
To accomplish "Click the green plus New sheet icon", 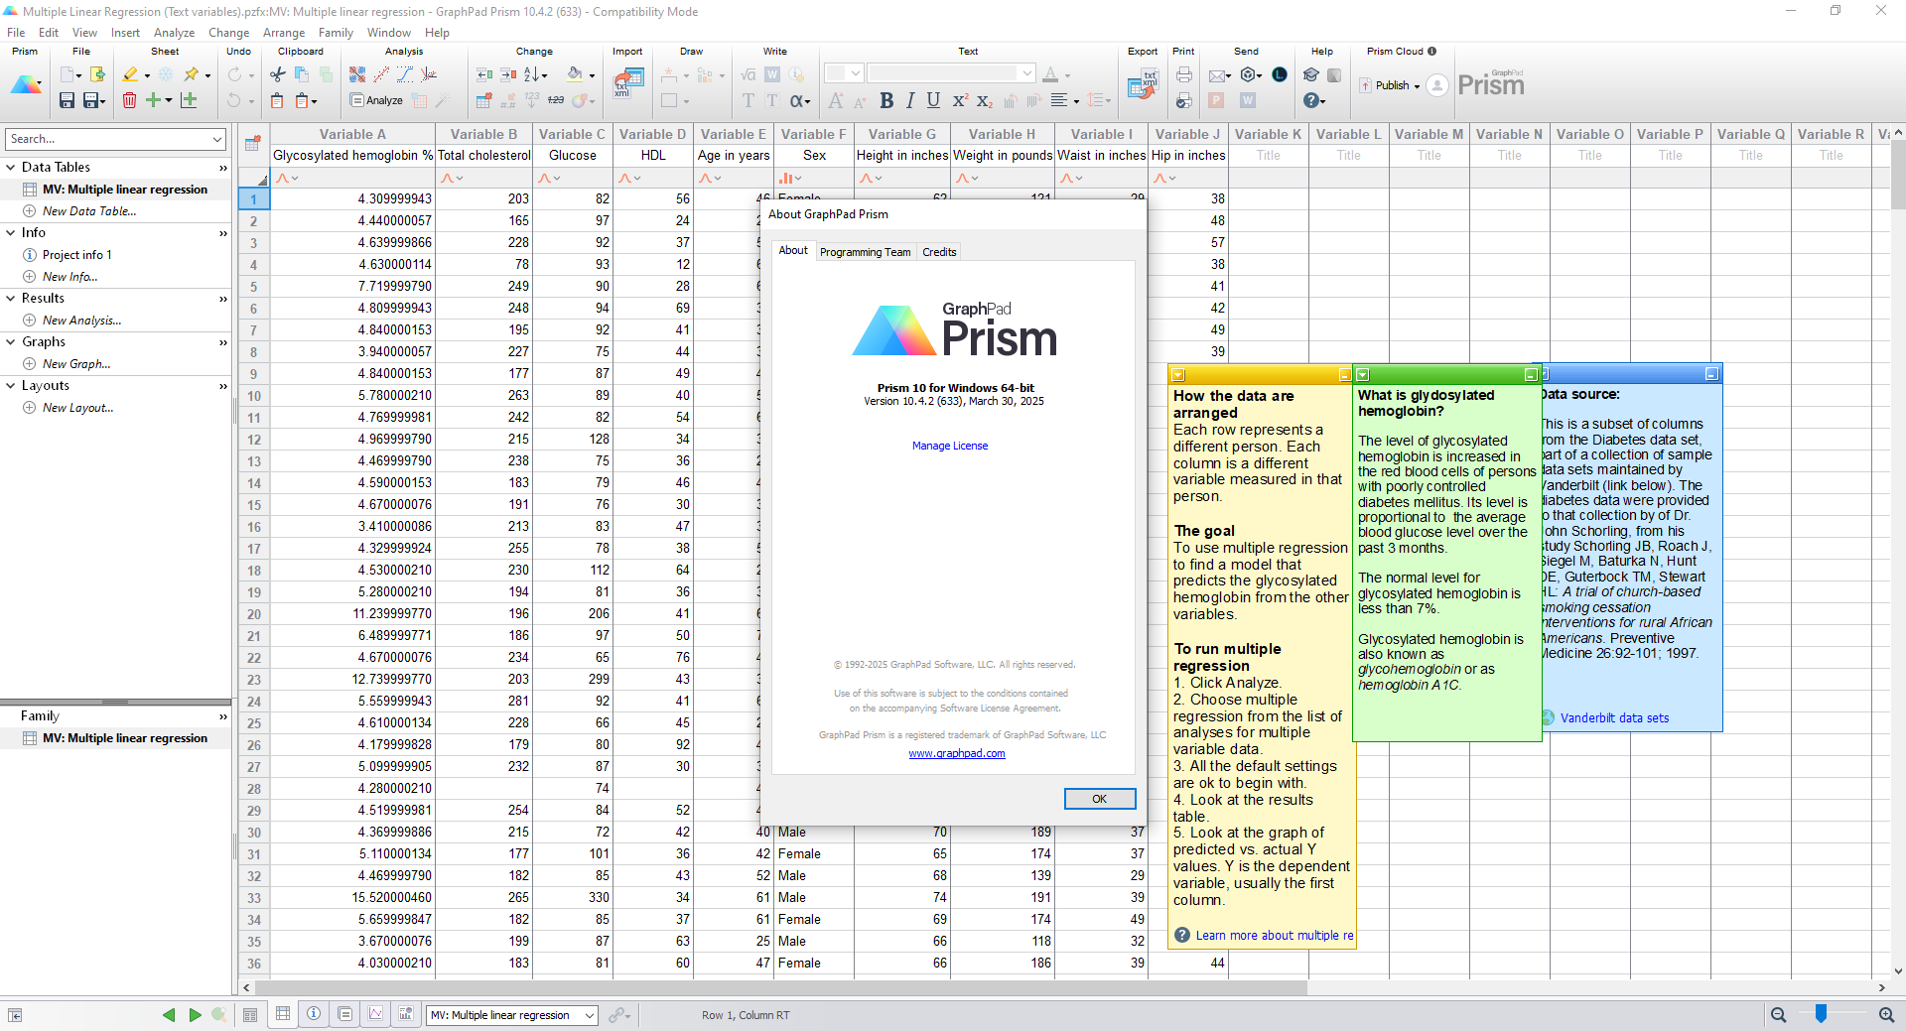I will [x=153, y=100].
